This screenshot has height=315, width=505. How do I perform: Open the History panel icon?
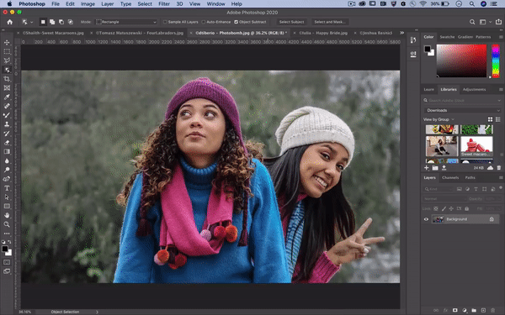[413, 39]
